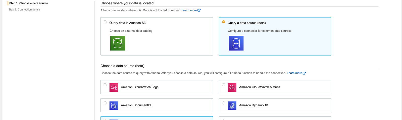Go to Step 1: Choose a data source
The height and width of the screenshot is (120, 402).
point(29,3)
